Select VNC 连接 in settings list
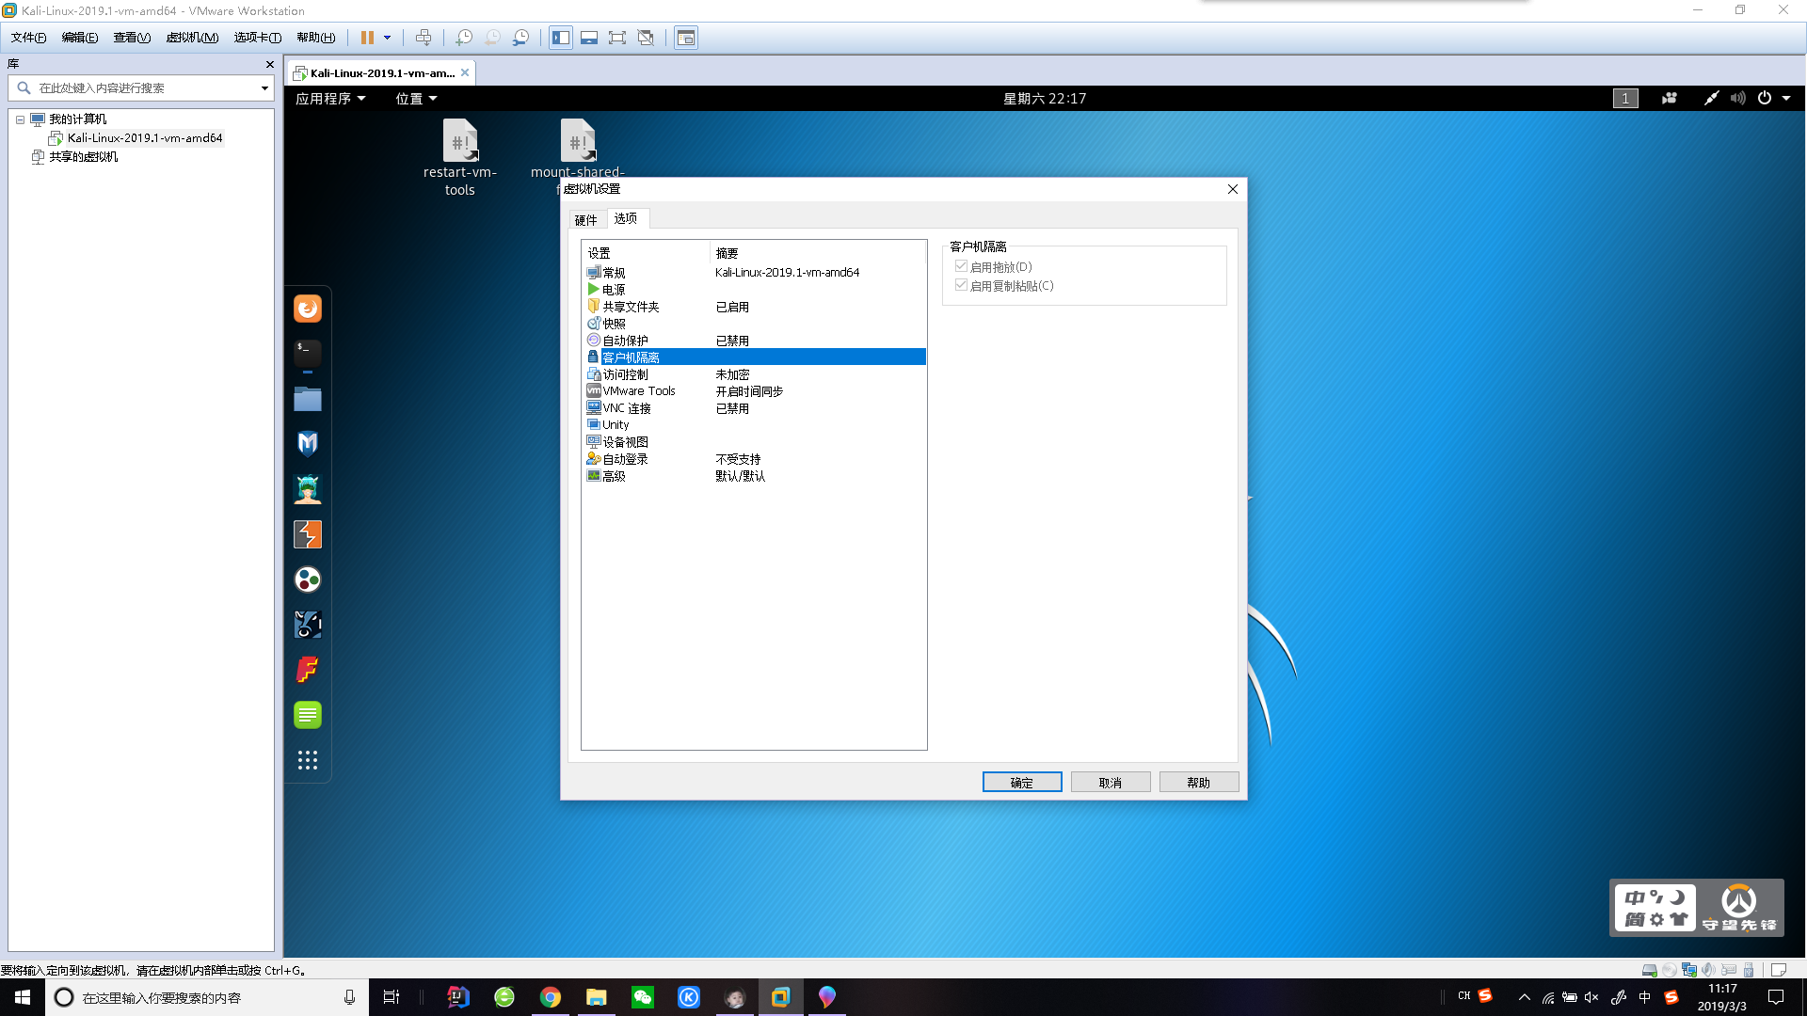Screen dimensions: 1807x1016 pos(754,408)
